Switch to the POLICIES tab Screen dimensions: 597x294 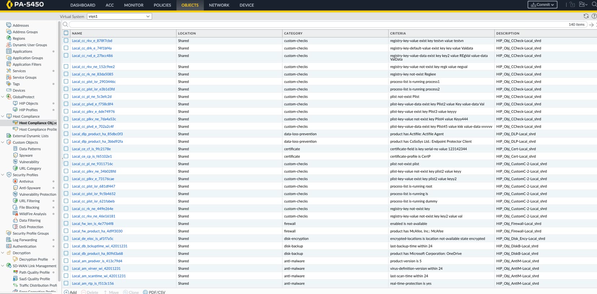pyautogui.click(x=162, y=5)
